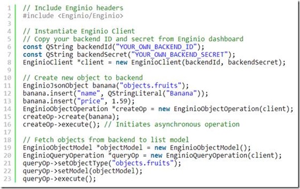Click "new EnginioObjectModel()" on line 19
The width and height of the screenshot is (300, 189).
click(201, 147)
